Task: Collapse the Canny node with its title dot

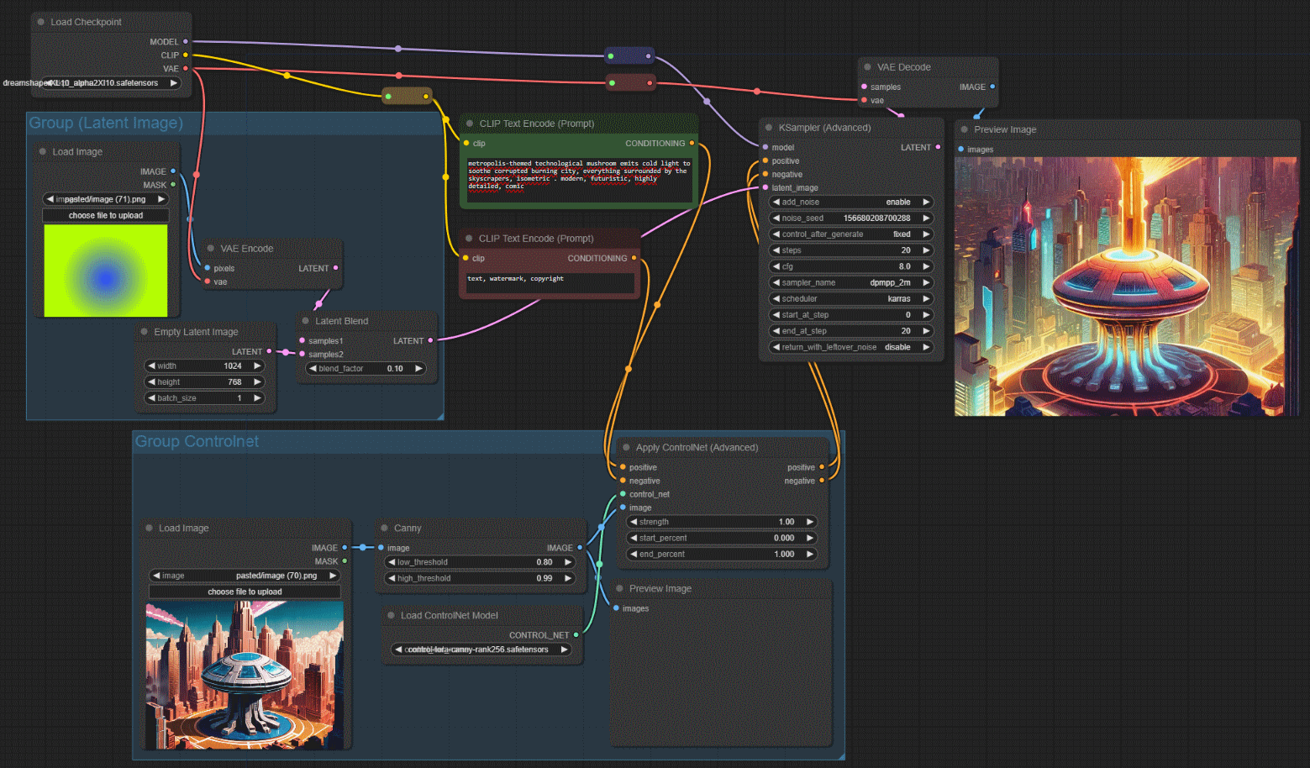Action: pos(384,528)
